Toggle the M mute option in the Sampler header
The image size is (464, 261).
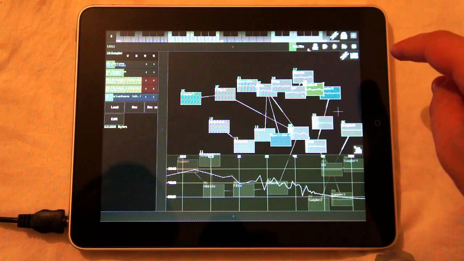coord(145,56)
